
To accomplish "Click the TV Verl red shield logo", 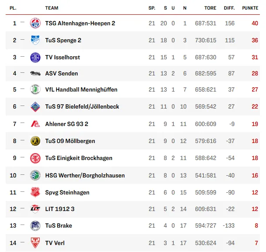I will (35, 243).
